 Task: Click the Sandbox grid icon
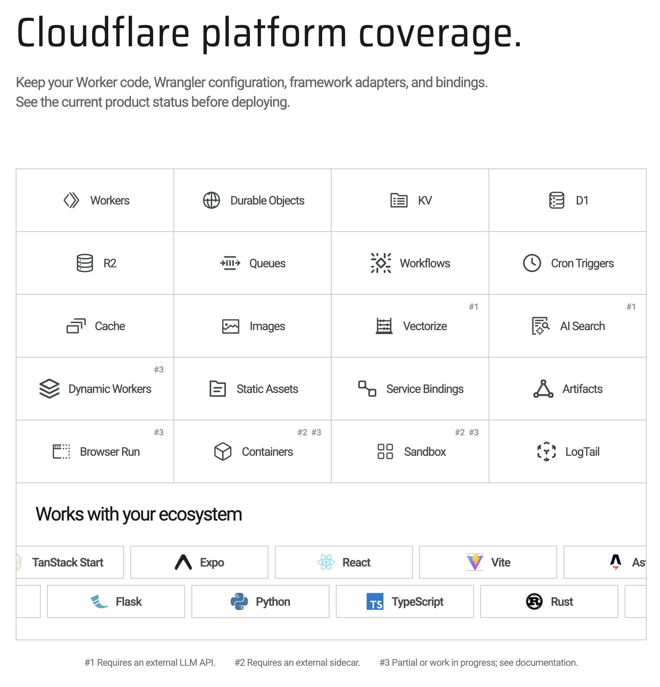[385, 451]
